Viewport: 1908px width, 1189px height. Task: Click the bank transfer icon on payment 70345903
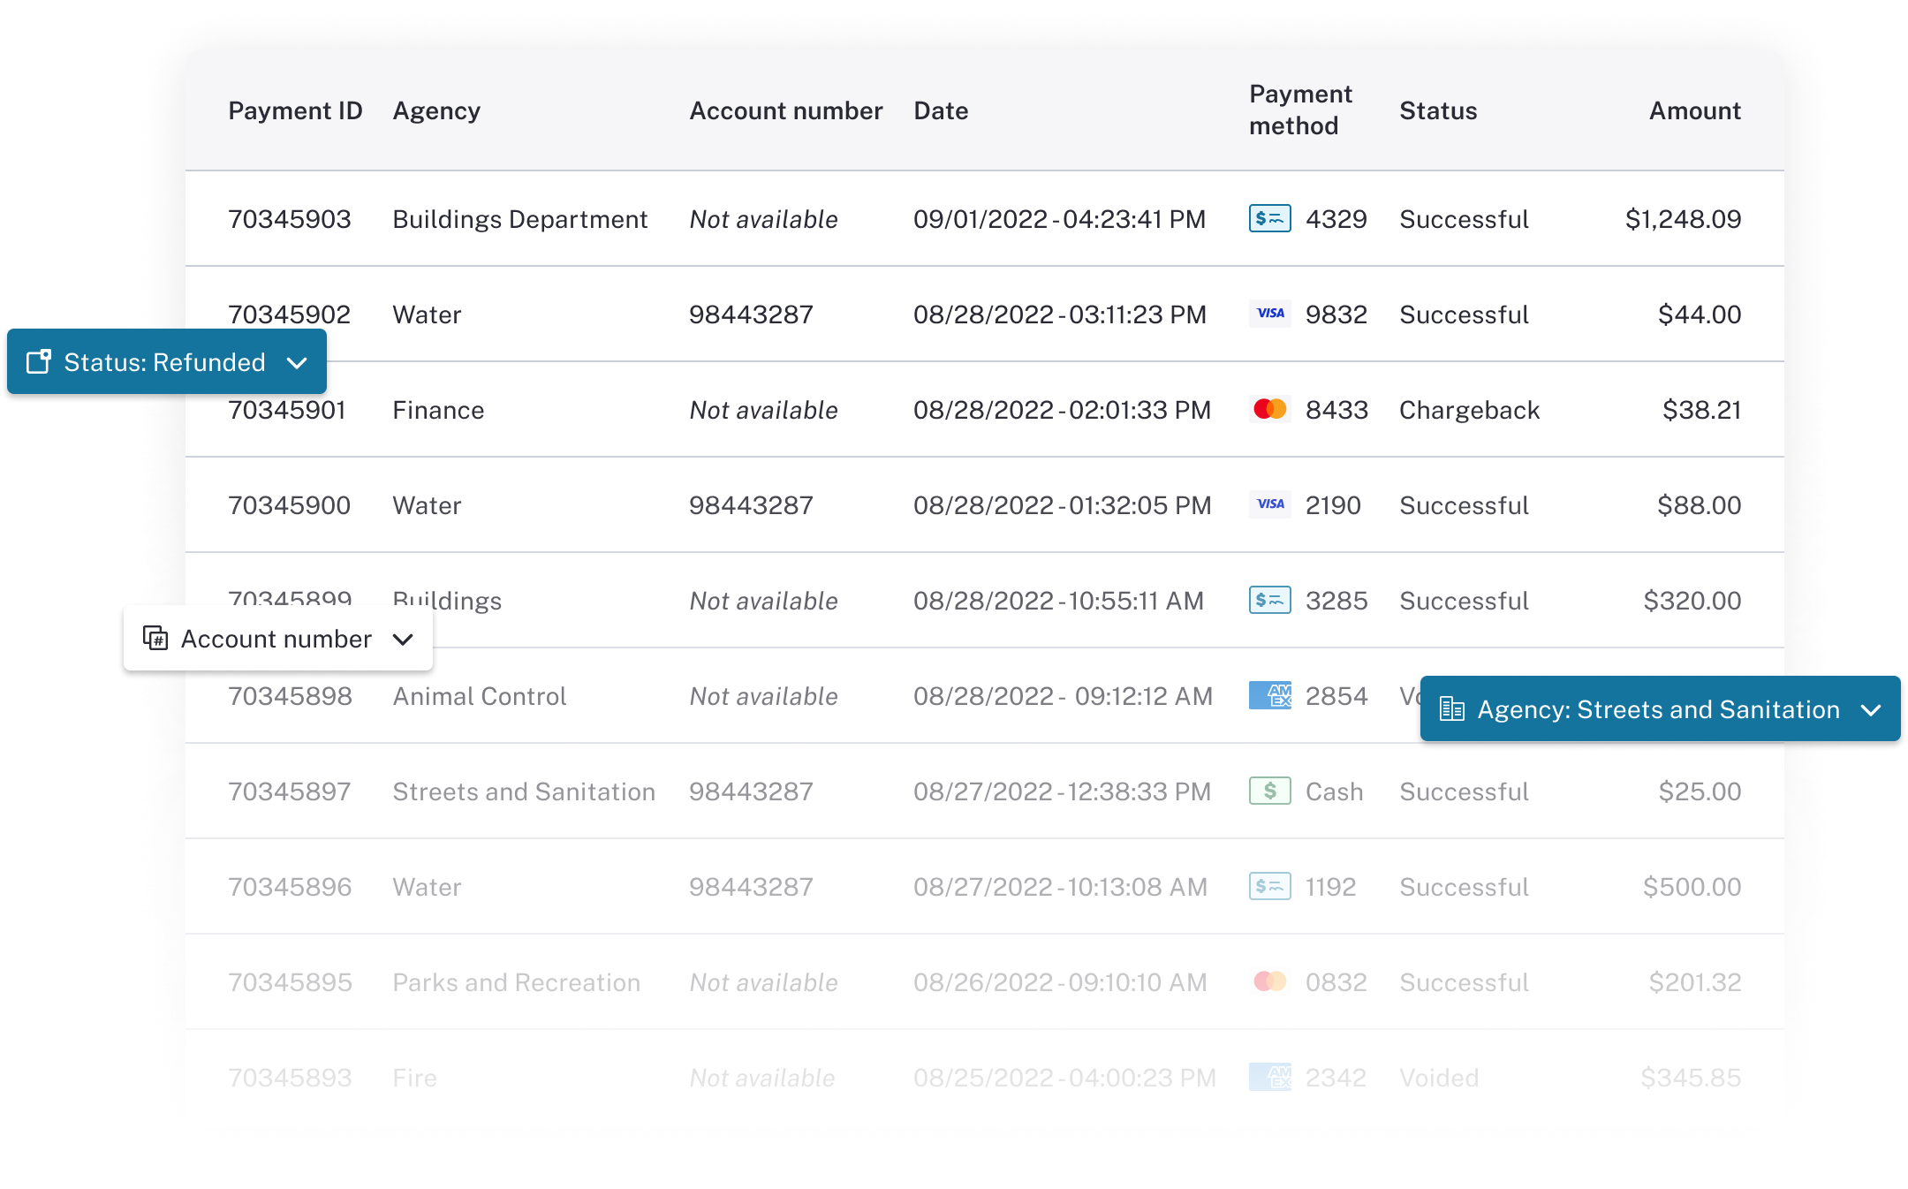(x=1269, y=218)
